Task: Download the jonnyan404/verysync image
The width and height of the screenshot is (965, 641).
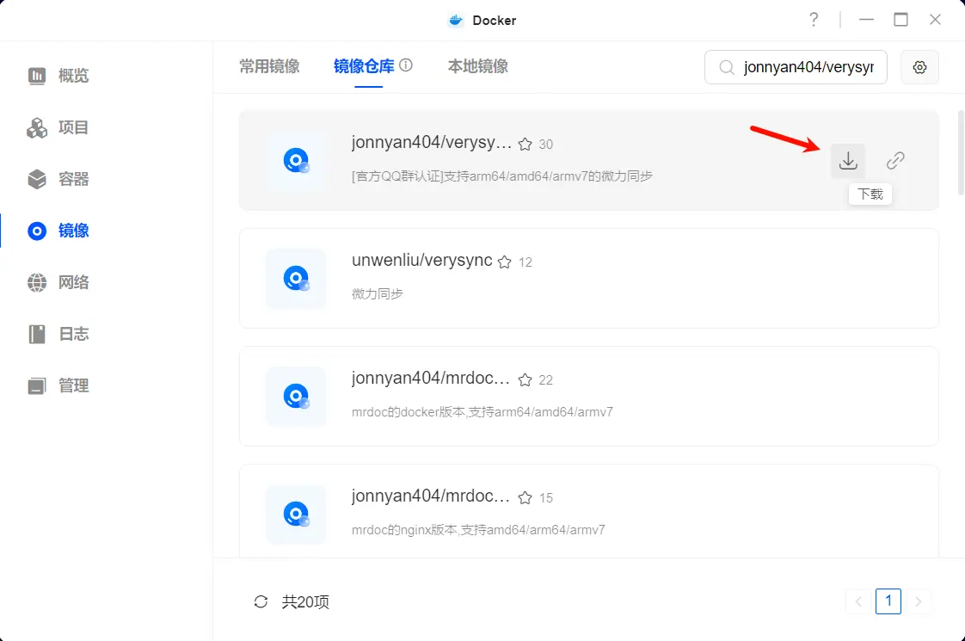Action: (847, 161)
